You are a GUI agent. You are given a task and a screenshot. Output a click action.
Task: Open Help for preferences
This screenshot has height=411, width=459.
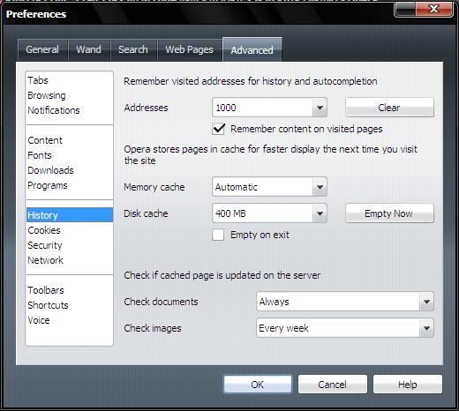pyautogui.click(x=408, y=385)
